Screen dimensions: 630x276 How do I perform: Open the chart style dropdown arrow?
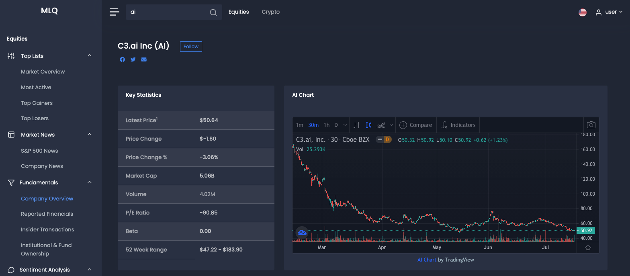pos(391,125)
